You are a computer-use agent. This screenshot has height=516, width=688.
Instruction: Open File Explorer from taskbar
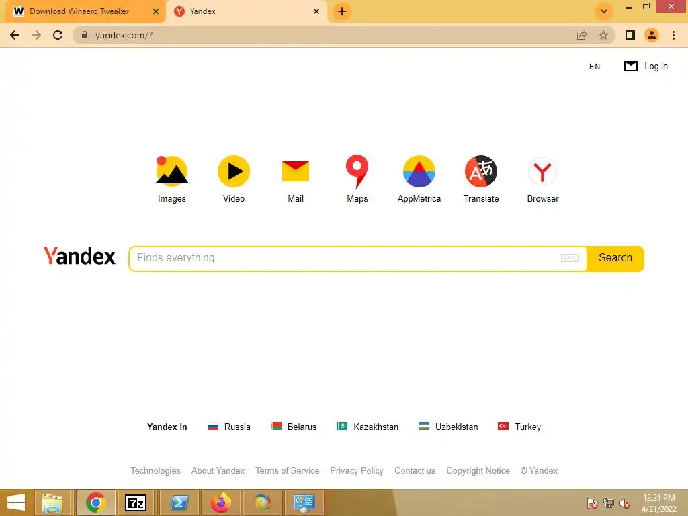[x=52, y=503]
